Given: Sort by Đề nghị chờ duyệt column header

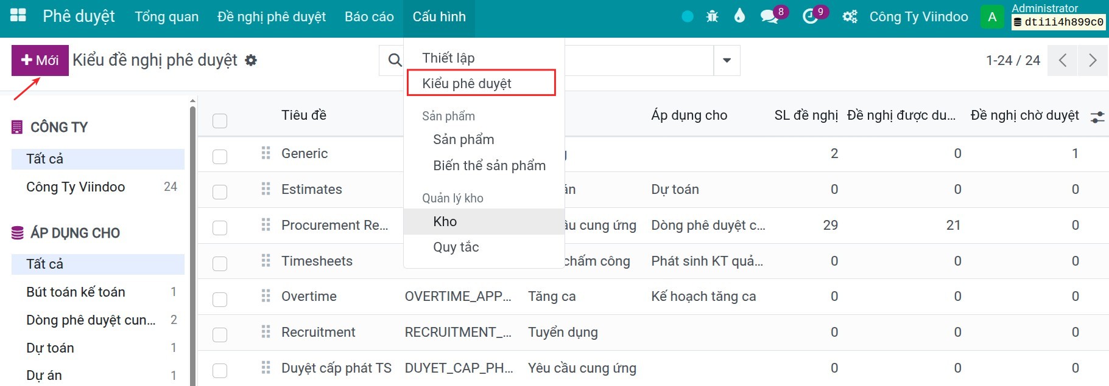Looking at the screenshot, I should (1024, 115).
